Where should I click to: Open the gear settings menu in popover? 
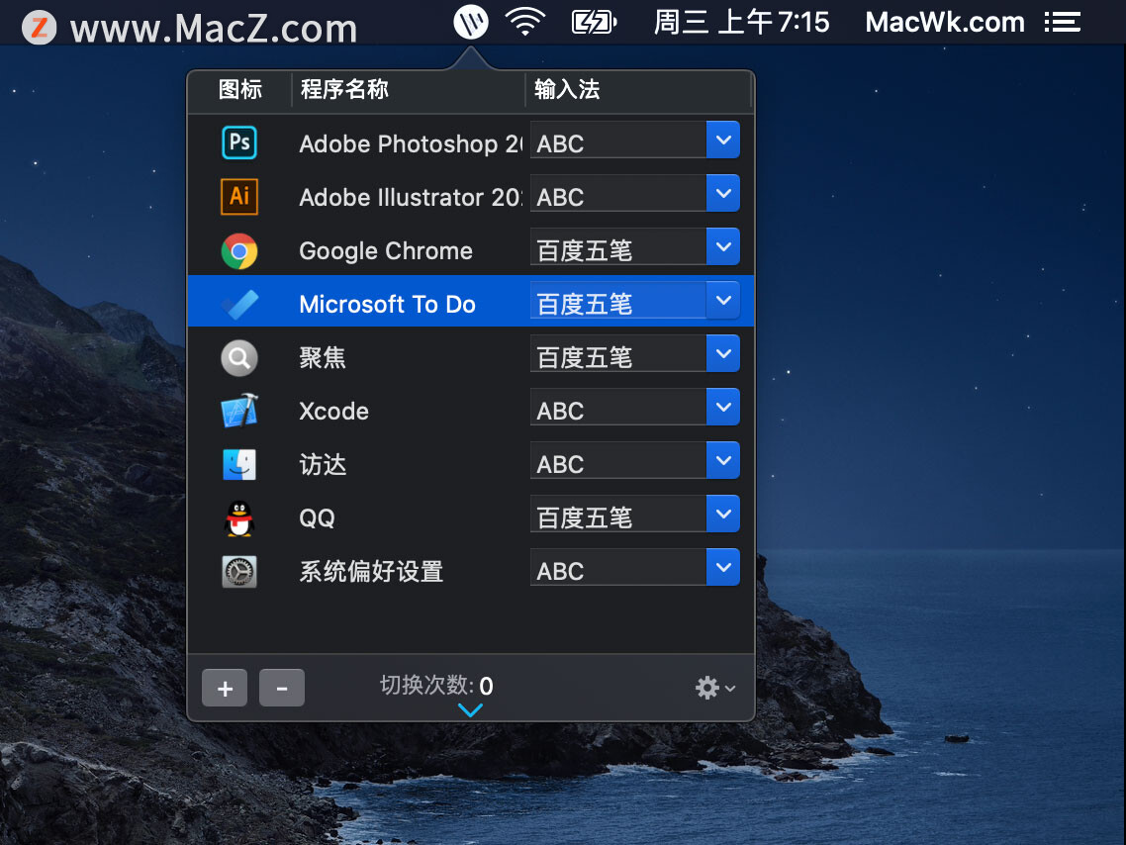(x=715, y=687)
